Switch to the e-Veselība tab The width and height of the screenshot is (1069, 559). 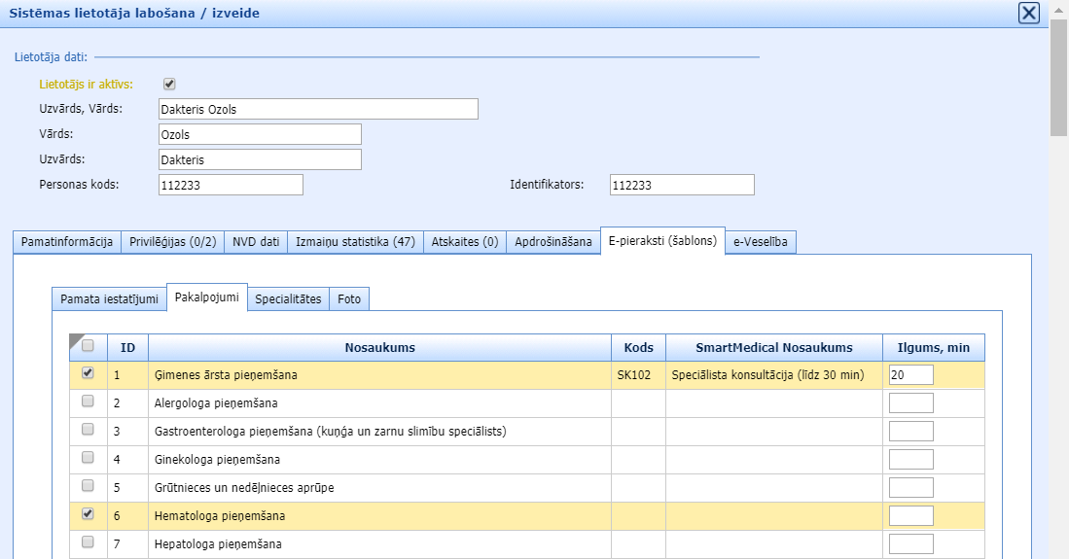click(762, 242)
